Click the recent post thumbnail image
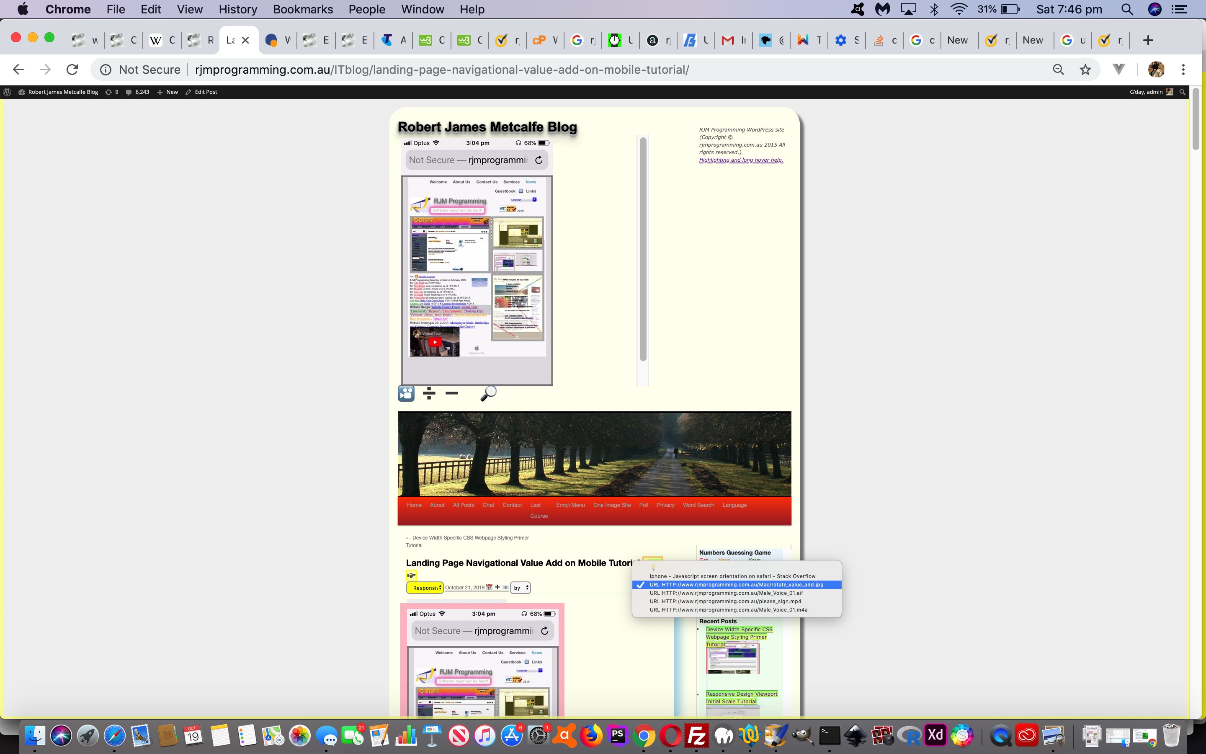1206x754 pixels. coord(732,659)
